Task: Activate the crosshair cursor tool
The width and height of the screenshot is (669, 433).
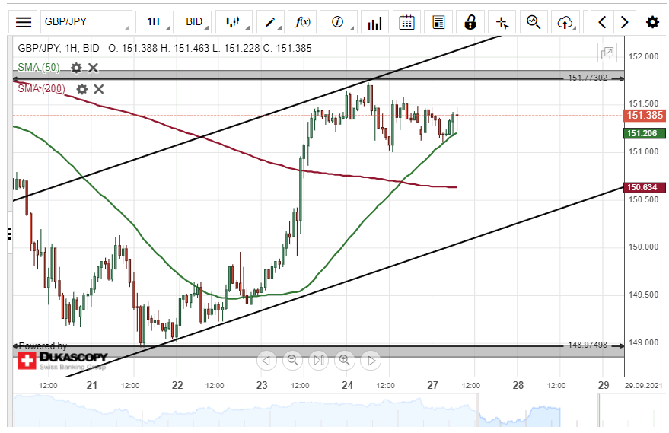Action: [502, 22]
